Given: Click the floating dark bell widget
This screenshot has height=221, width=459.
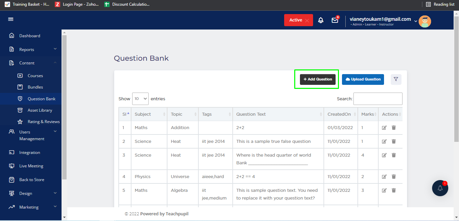Looking at the screenshot, I should pos(440,188).
